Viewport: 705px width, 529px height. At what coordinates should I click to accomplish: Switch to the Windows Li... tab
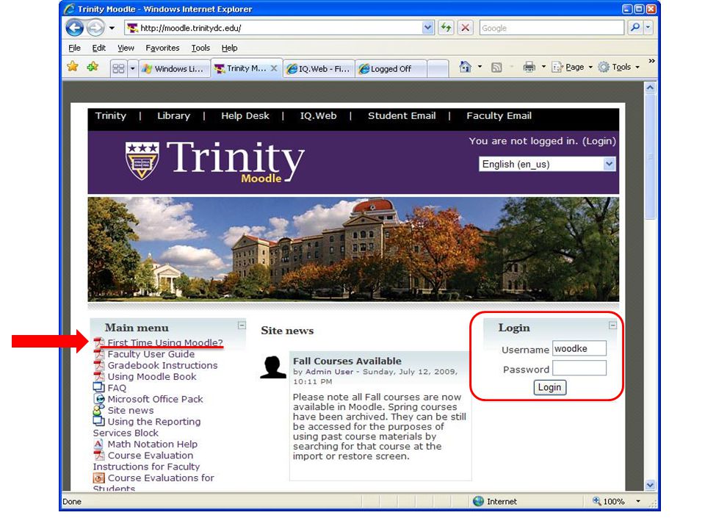coord(174,69)
